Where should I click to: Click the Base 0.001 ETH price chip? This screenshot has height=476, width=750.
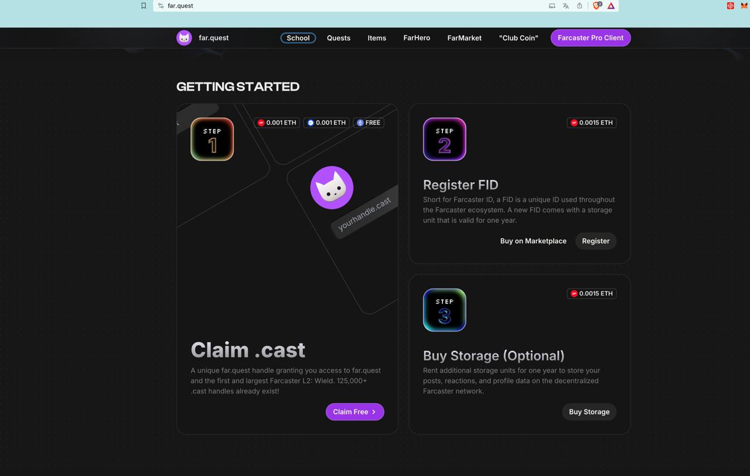(326, 123)
